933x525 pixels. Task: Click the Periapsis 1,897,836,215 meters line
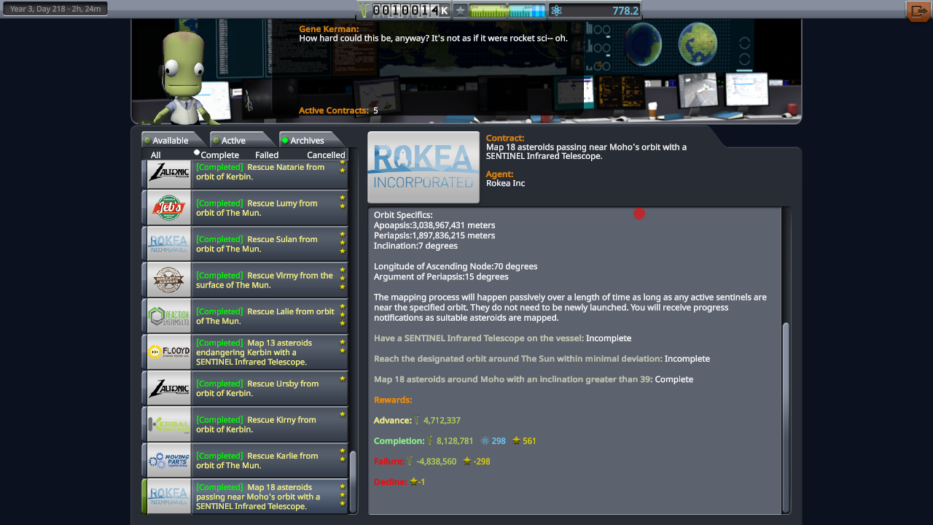pos(434,236)
